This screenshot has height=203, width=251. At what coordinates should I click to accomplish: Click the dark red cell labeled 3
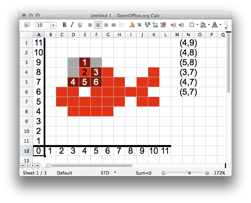pos(96,72)
